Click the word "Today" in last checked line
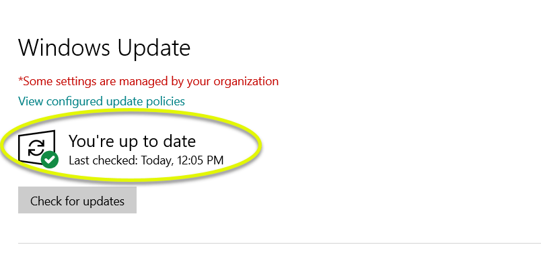Viewport: 541px width, 255px height. pos(157,160)
